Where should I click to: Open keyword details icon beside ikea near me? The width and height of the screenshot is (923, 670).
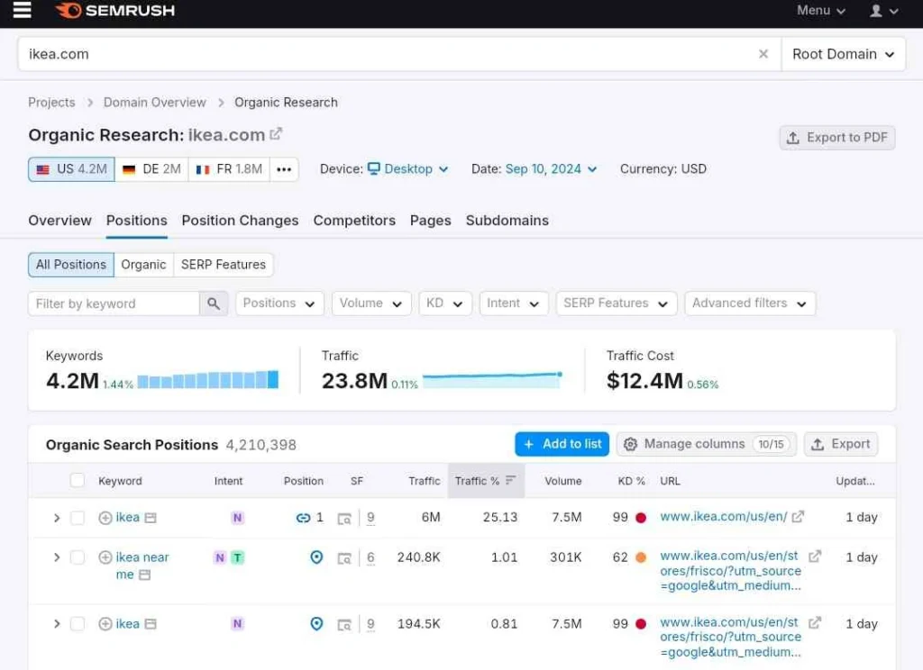(145, 575)
